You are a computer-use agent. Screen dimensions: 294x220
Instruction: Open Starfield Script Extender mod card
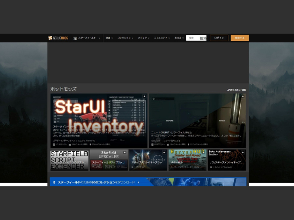point(69,160)
